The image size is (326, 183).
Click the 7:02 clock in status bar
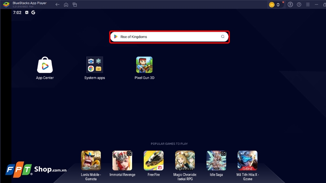17,13
